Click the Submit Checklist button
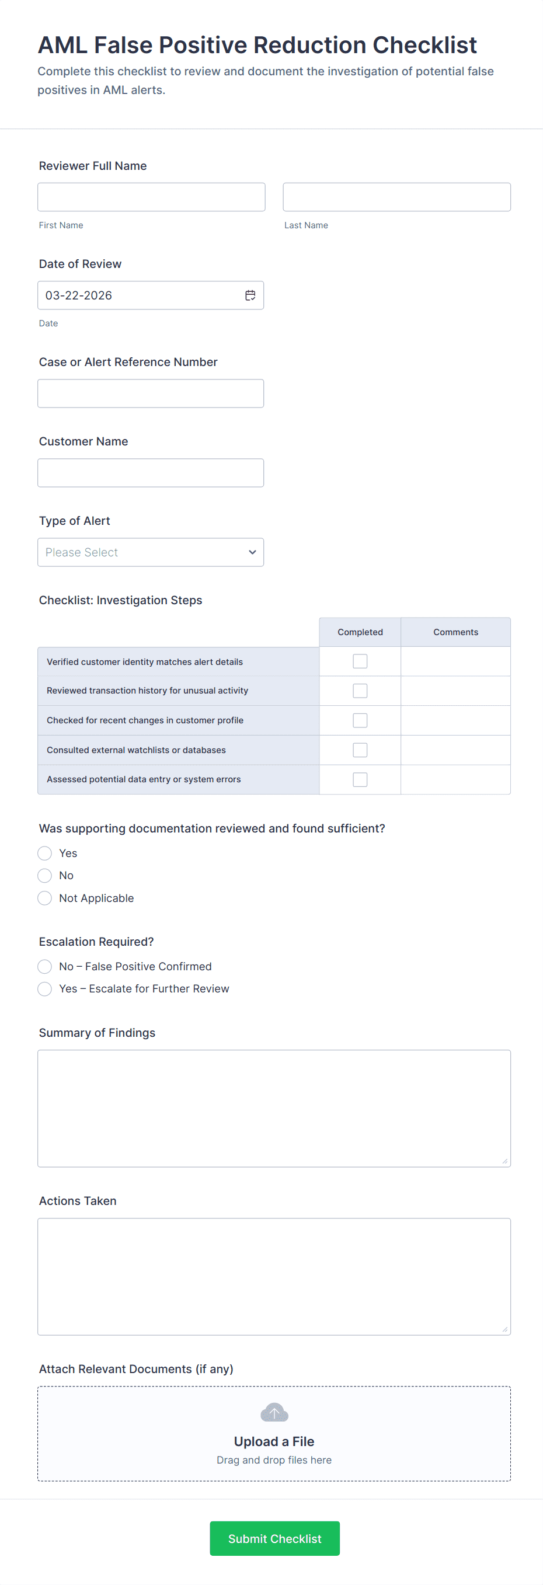This screenshot has width=543, height=1585. click(274, 1538)
